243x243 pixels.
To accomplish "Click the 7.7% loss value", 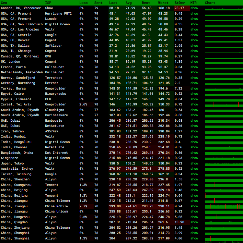I will pos(83,206).
